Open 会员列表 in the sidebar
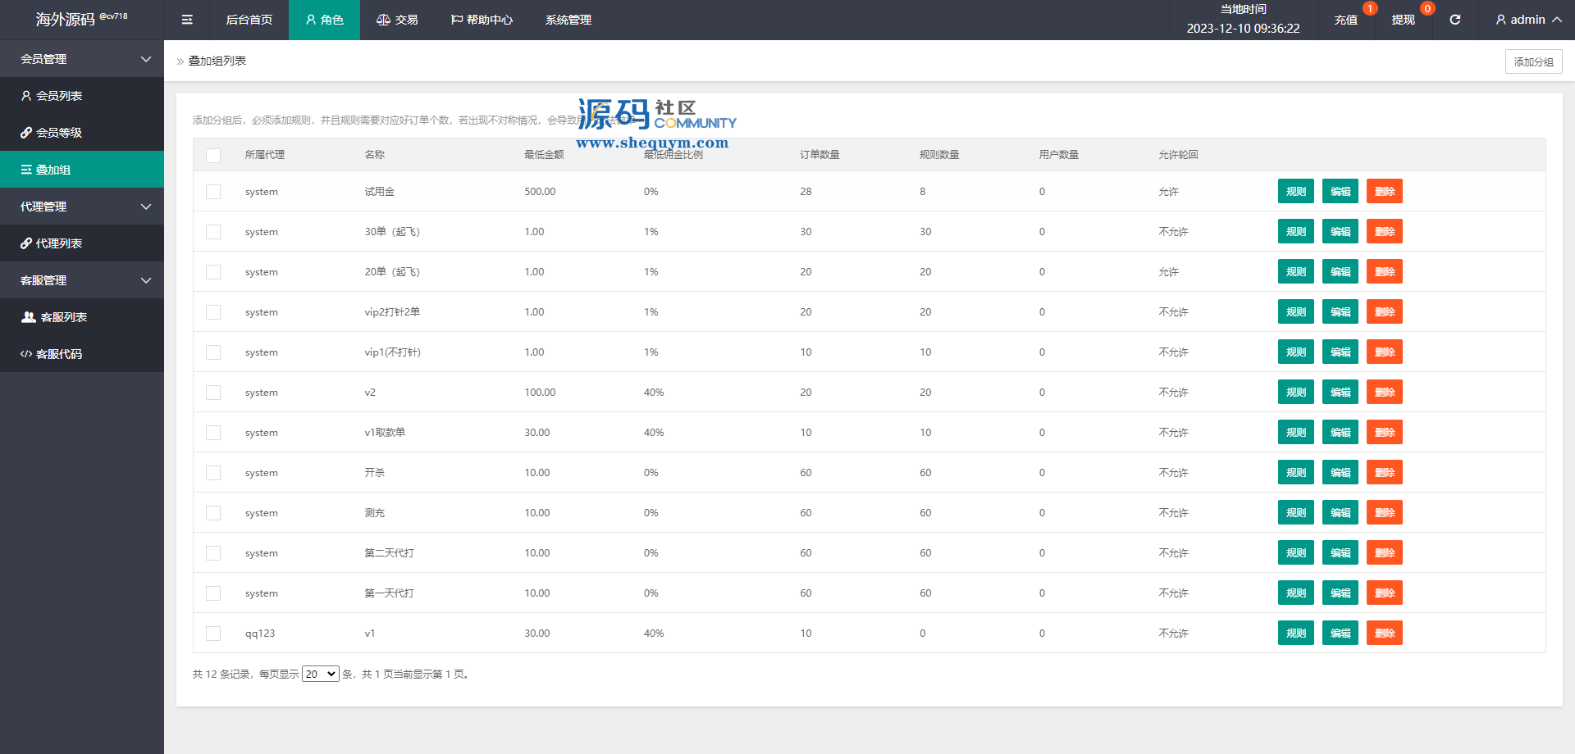 click(82, 96)
